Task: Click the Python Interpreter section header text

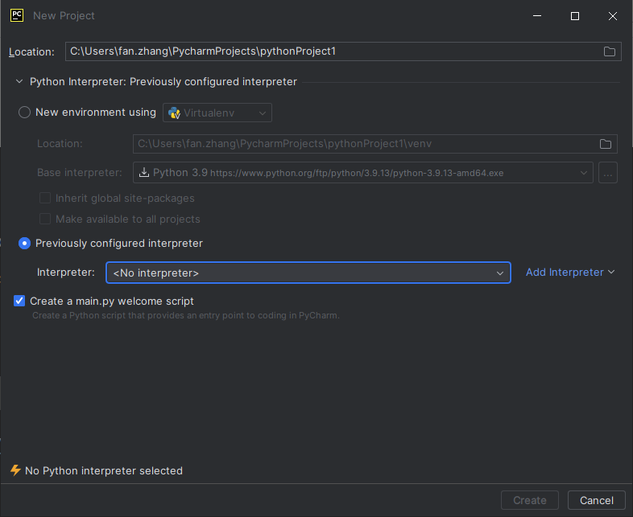Action: click(x=163, y=81)
